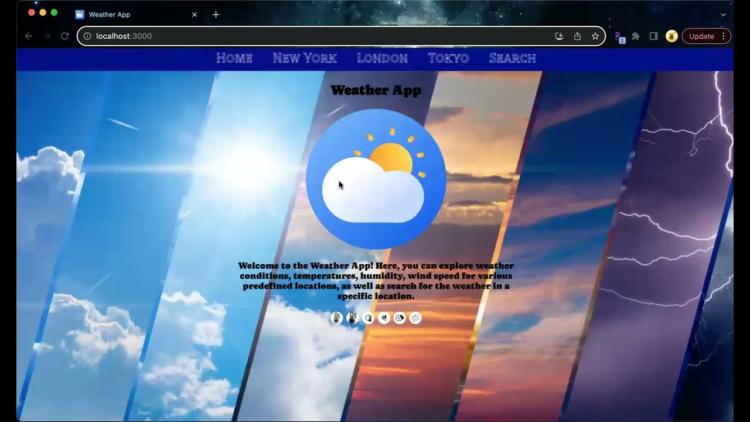This screenshot has width=750, height=422.
Task: Close the Weather App tab
Action: 195,15
